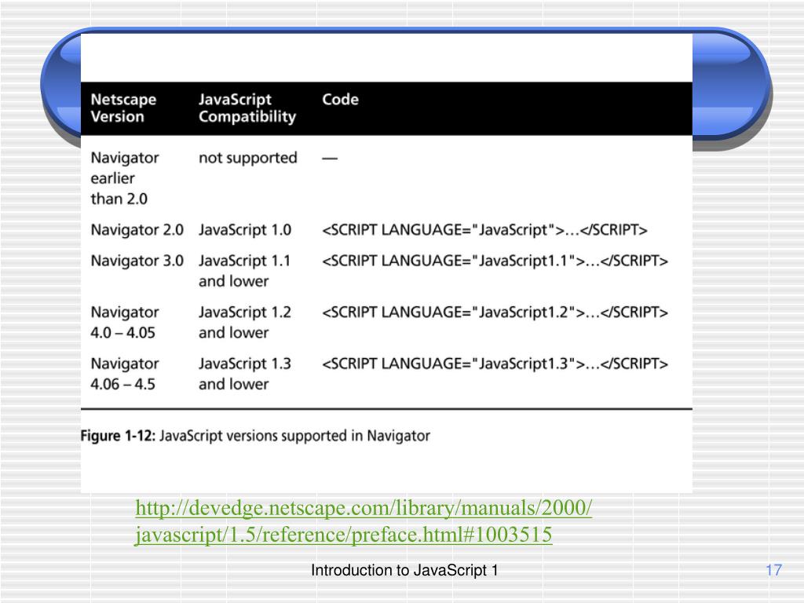Select the 'Navigator earlier than 2.0' cell
The image size is (804, 603).
[125, 178]
